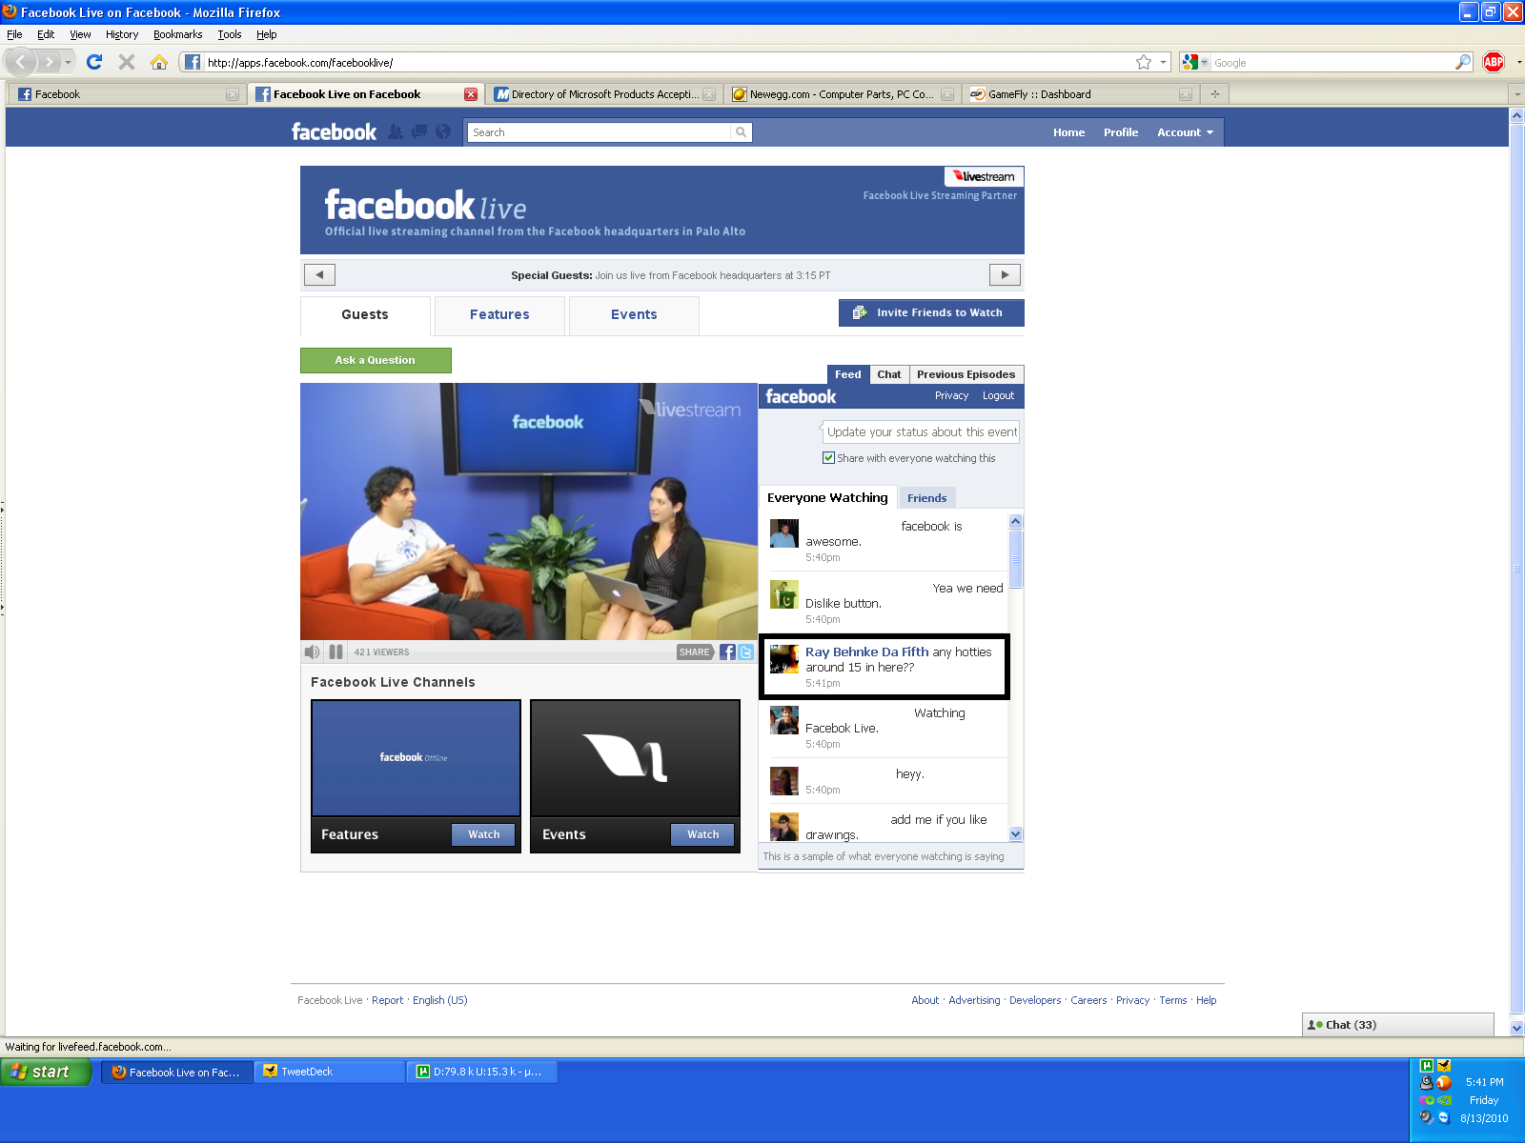Share the stream on Facebook icon
1525x1143 pixels.
[727, 652]
